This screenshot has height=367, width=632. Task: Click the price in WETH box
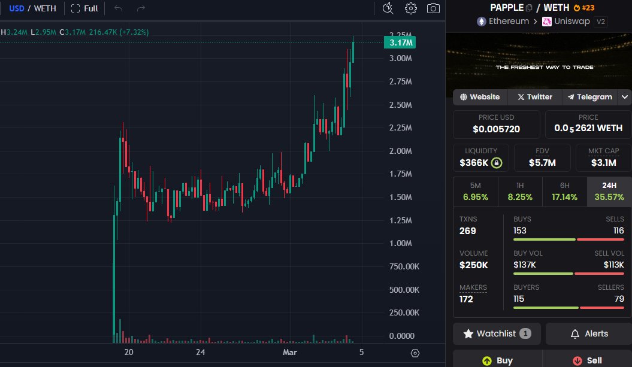coord(588,124)
